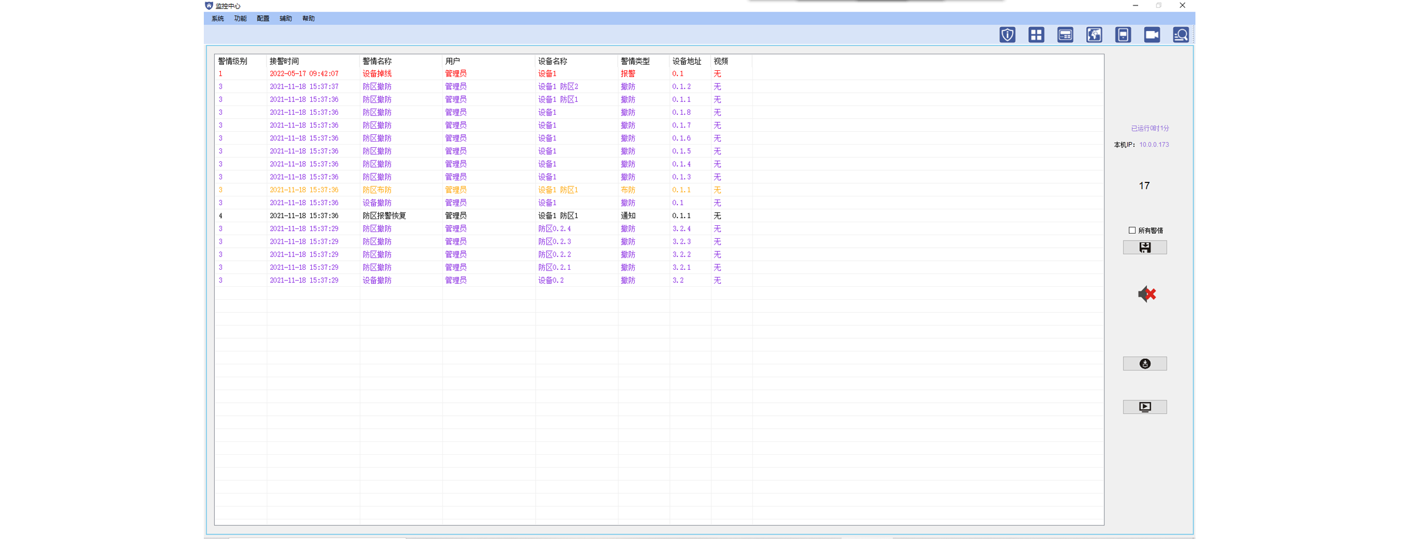
Task: Select row with device address 0.1.3
Action: 659,177
